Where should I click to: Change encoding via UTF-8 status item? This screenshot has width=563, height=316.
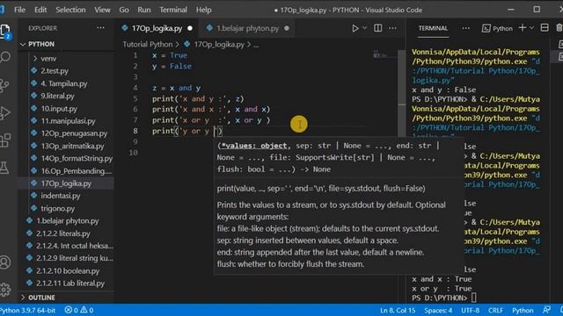pyautogui.click(x=470, y=310)
